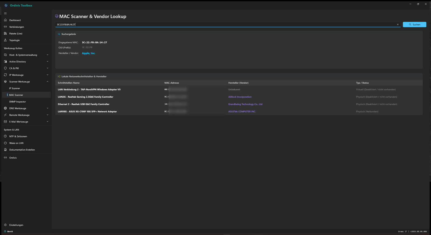Select the LAN10G ASUS XG-C100F row
Screen dimensions: 431x235
239,111
